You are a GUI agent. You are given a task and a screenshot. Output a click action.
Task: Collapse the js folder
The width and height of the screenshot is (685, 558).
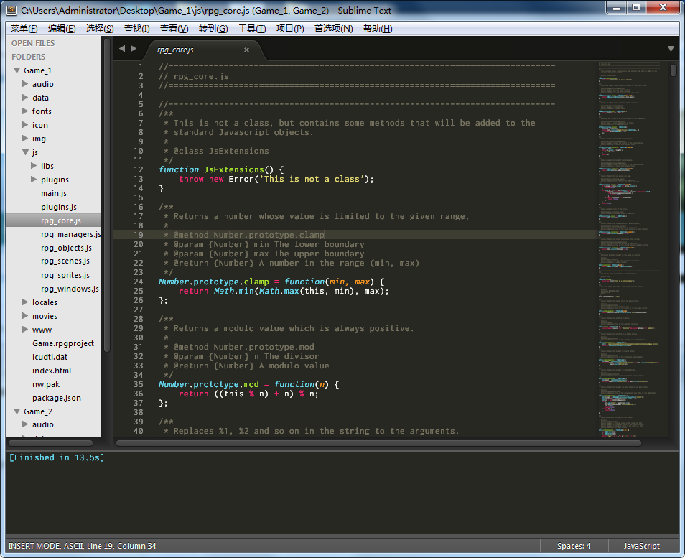click(x=25, y=152)
